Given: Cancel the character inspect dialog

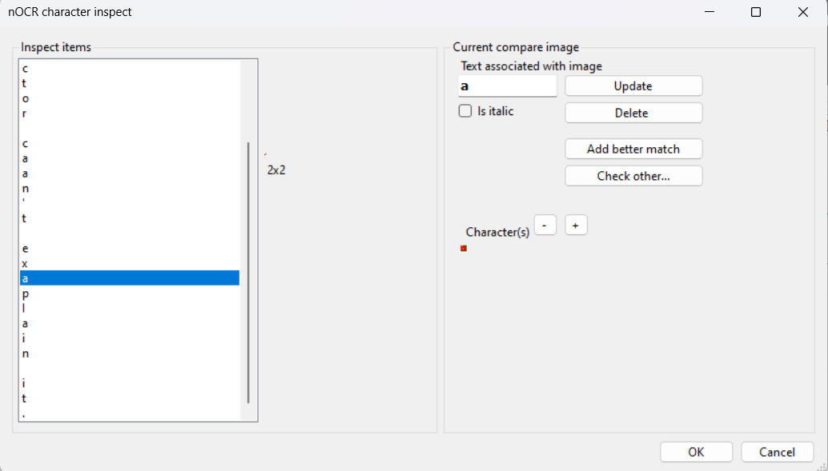Looking at the screenshot, I should (x=777, y=452).
